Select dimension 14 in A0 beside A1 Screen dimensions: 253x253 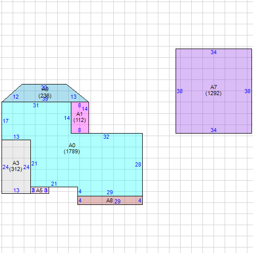tap(67, 118)
